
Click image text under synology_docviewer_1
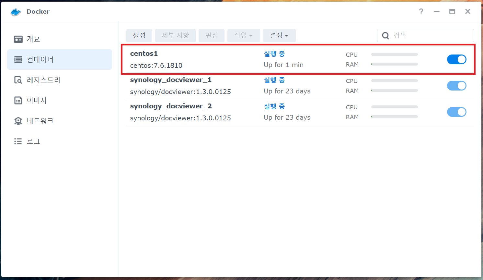(180, 92)
